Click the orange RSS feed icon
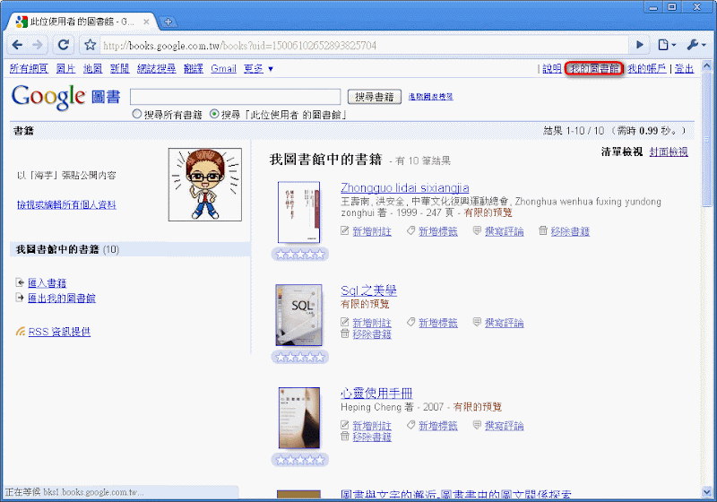Viewport: 717px width, 502px height. pos(20,332)
